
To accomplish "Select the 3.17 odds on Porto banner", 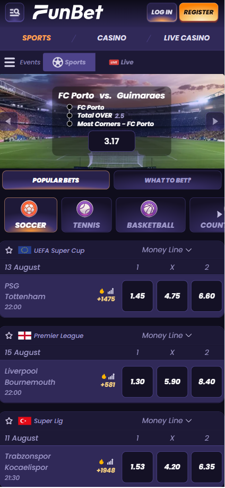I will point(112,142).
